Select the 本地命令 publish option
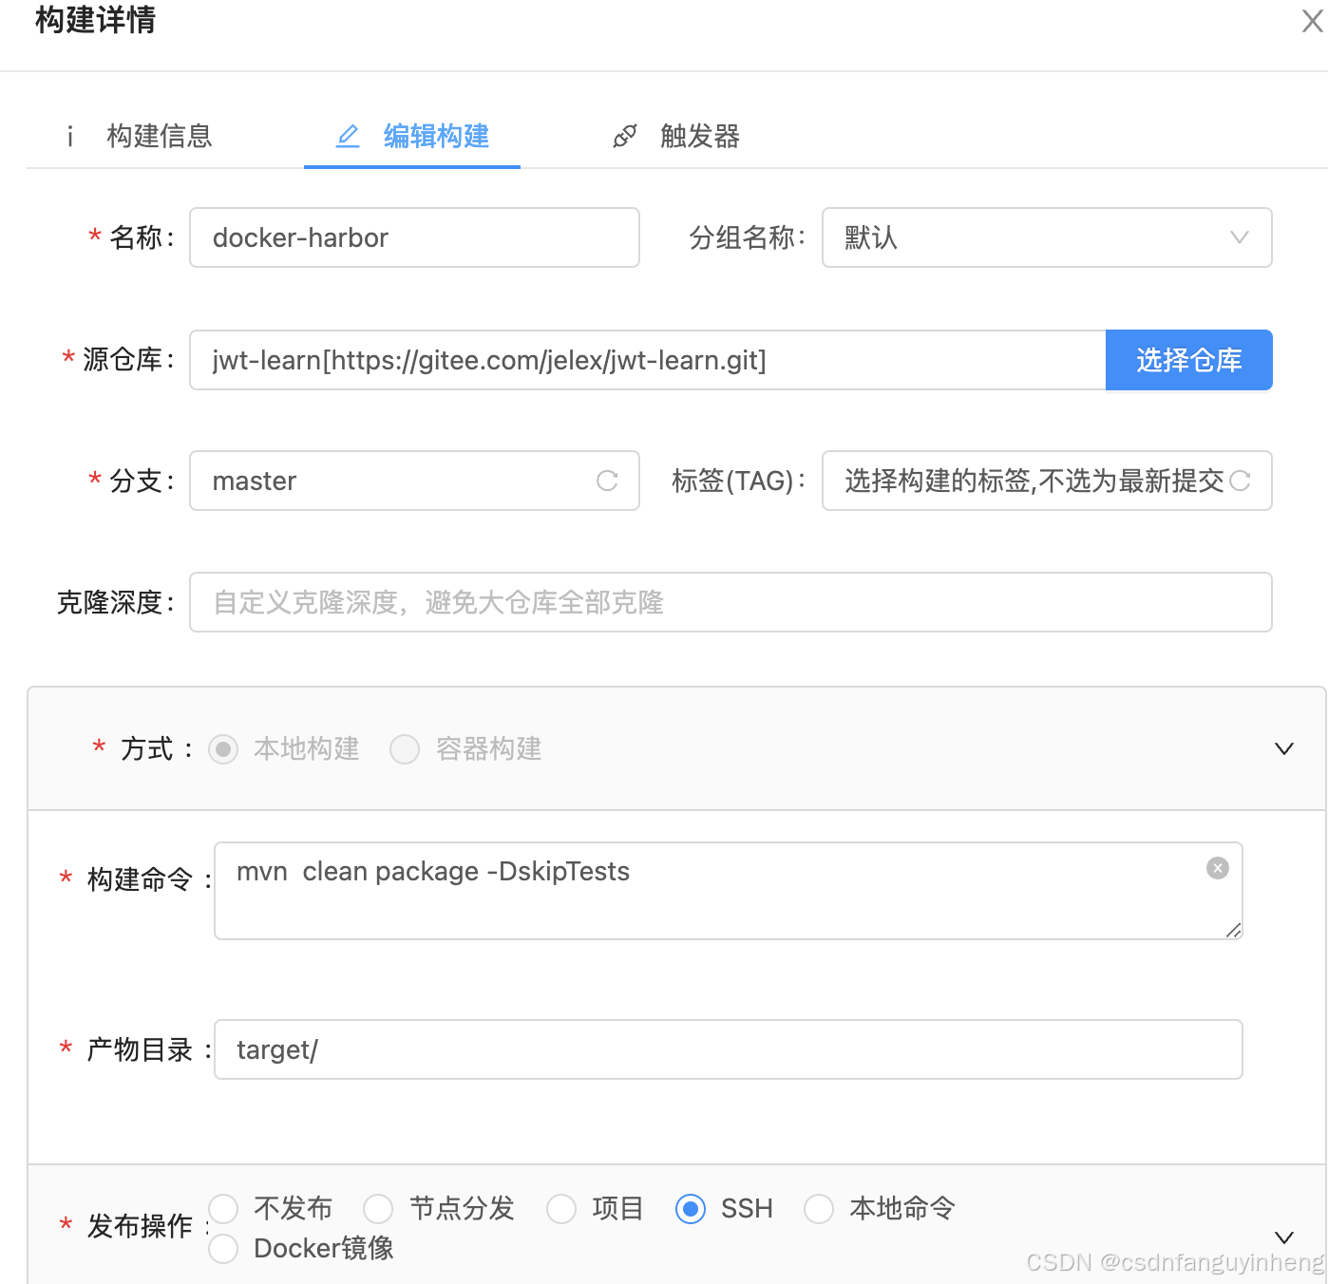Image resolution: width=1328 pixels, height=1284 pixels. (x=819, y=1209)
